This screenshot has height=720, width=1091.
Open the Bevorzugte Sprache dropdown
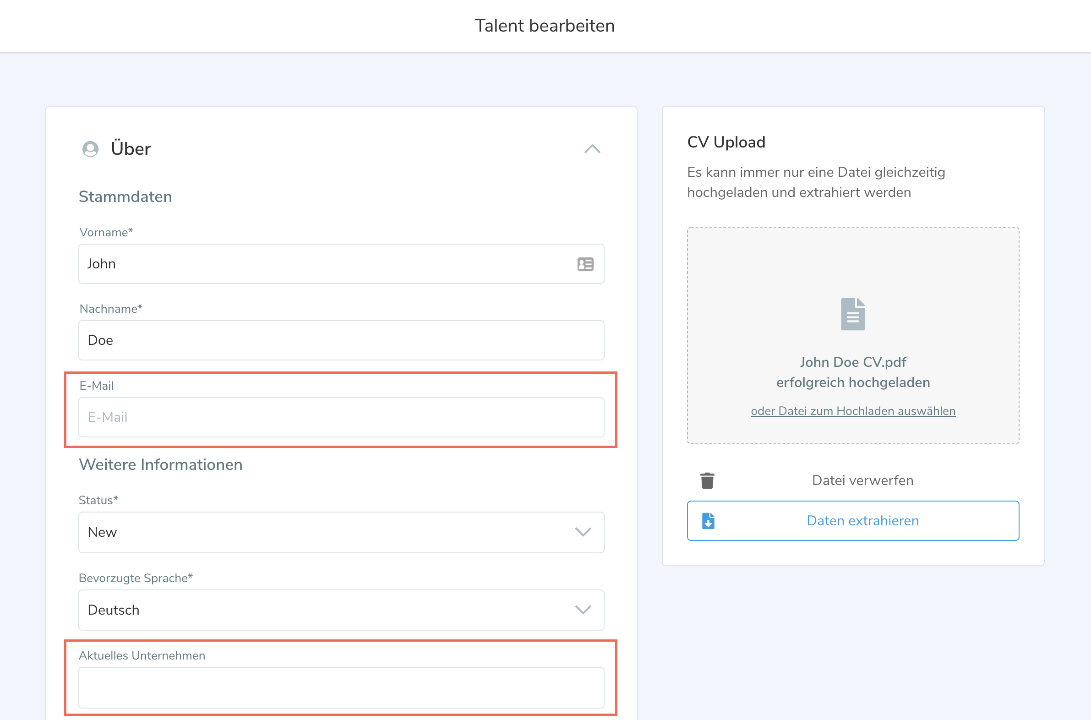pyautogui.click(x=322, y=610)
